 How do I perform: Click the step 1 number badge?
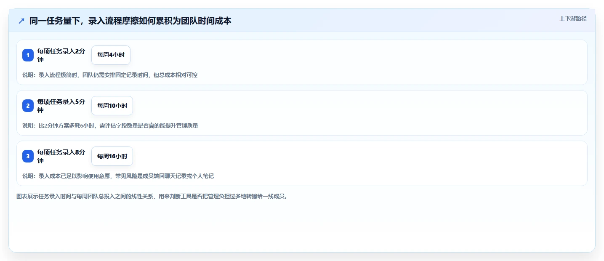(28, 55)
